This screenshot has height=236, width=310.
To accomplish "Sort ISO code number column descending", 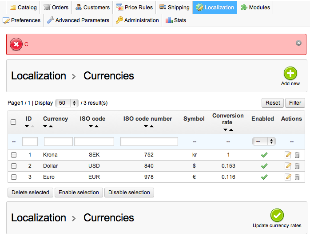I will pos(146,126).
